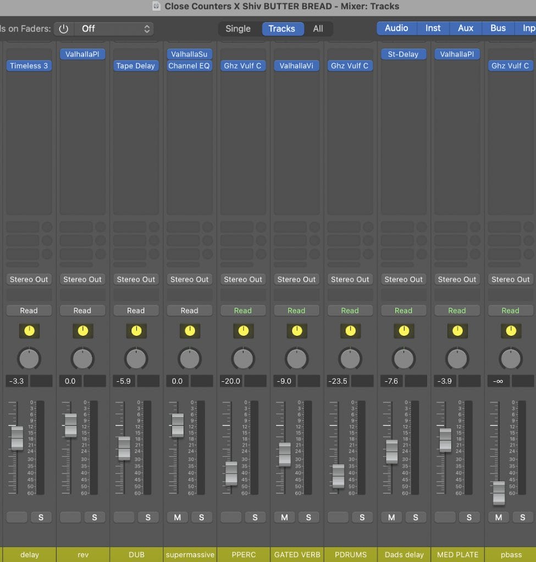Screen dimensions: 536x562
Task: Click the pan knob on the PPERC channel
Action: [x=243, y=359]
